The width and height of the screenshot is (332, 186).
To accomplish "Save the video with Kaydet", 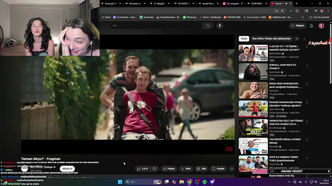I will (218, 169).
